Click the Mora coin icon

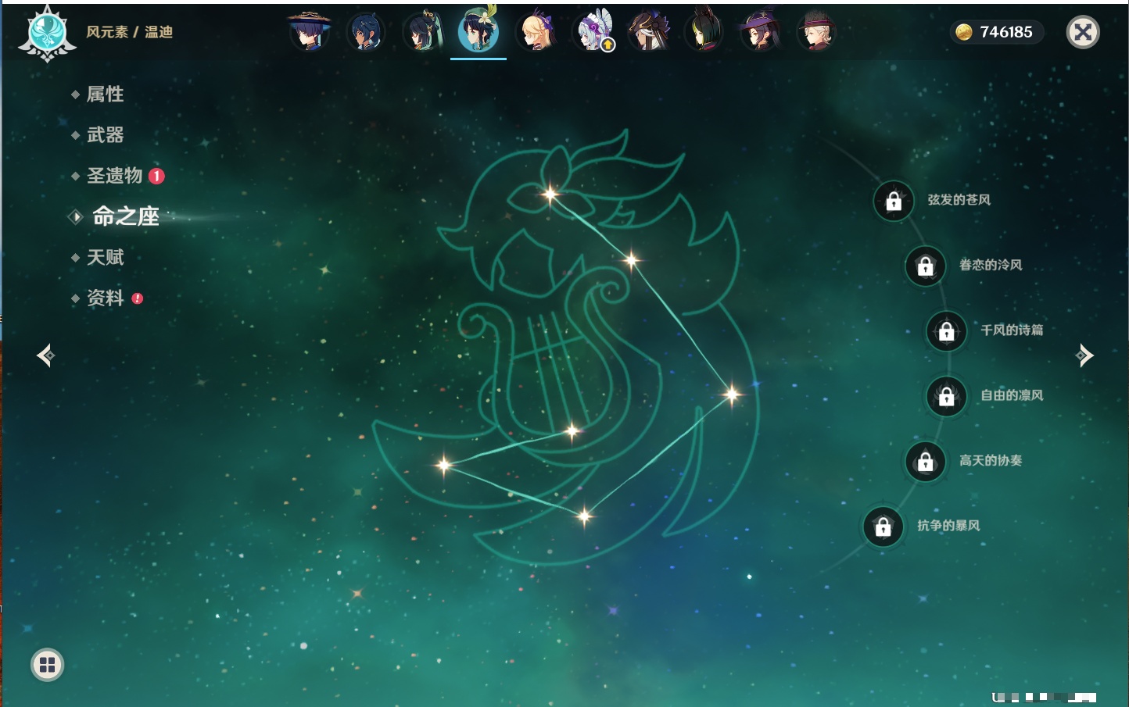(x=964, y=32)
